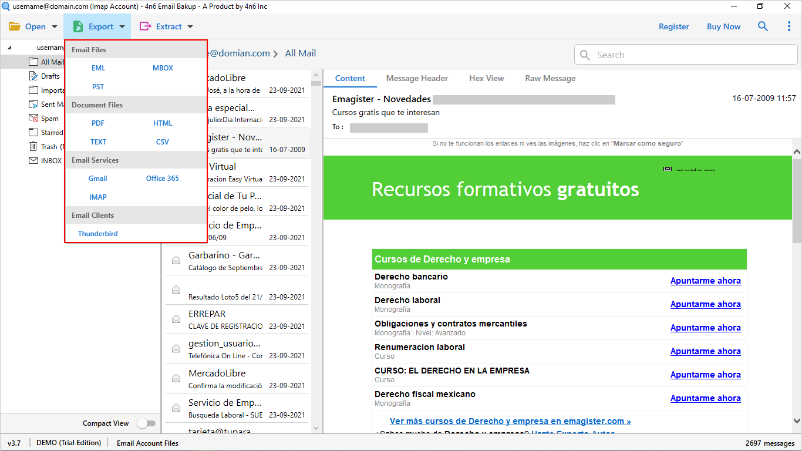The image size is (802, 451).
Task: Click the pink Extract icon
Action: pyautogui.click(x=144, y=26)
